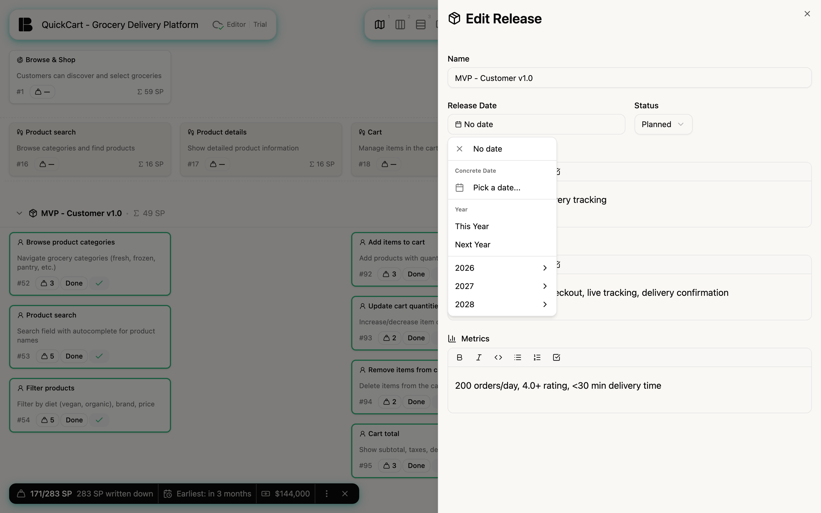This screenshot has height=513, width=821.
Task: Click the goal icon on Browse & Shop
Action: [20, 60]
